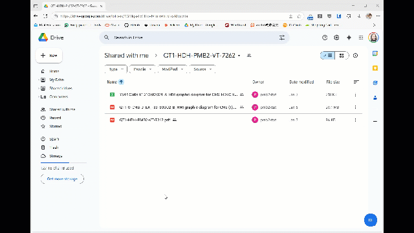
Task: Open Spam in the sidebar
Action: (54, 139)
